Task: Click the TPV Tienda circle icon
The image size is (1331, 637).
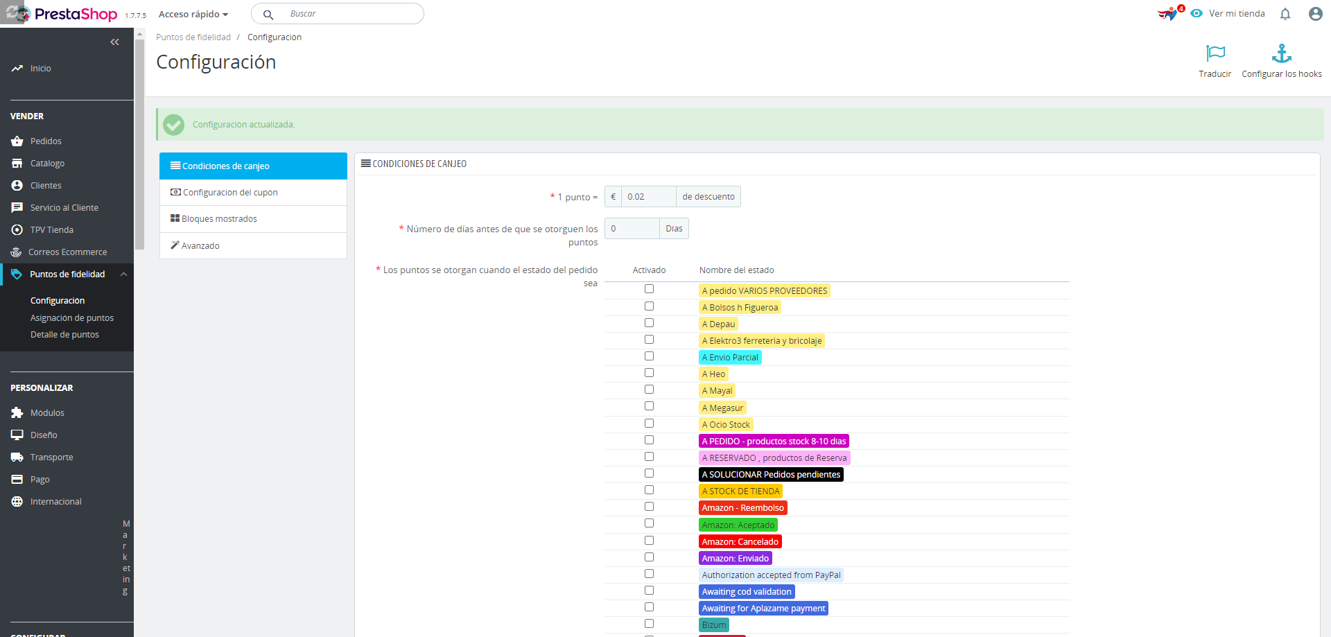Action: pos(17,230)
